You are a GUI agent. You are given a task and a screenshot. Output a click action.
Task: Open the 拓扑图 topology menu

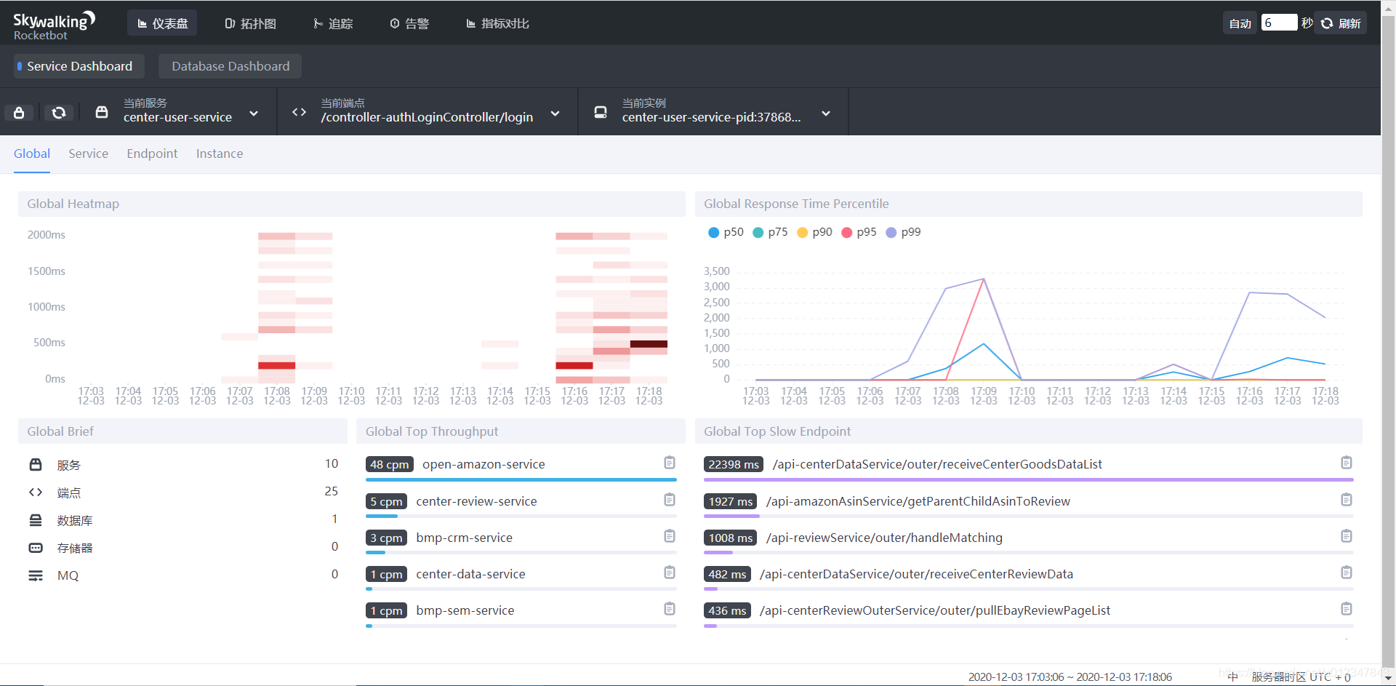250,23
